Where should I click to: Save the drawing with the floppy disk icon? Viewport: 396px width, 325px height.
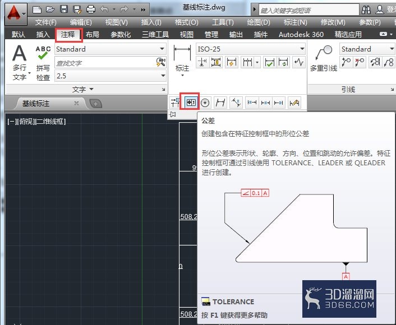click(64, 10)
